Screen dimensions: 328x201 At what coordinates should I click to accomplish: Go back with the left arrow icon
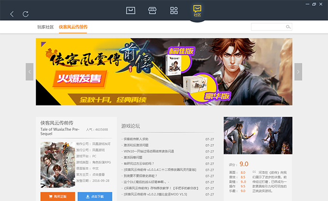(x=12, y=14)
